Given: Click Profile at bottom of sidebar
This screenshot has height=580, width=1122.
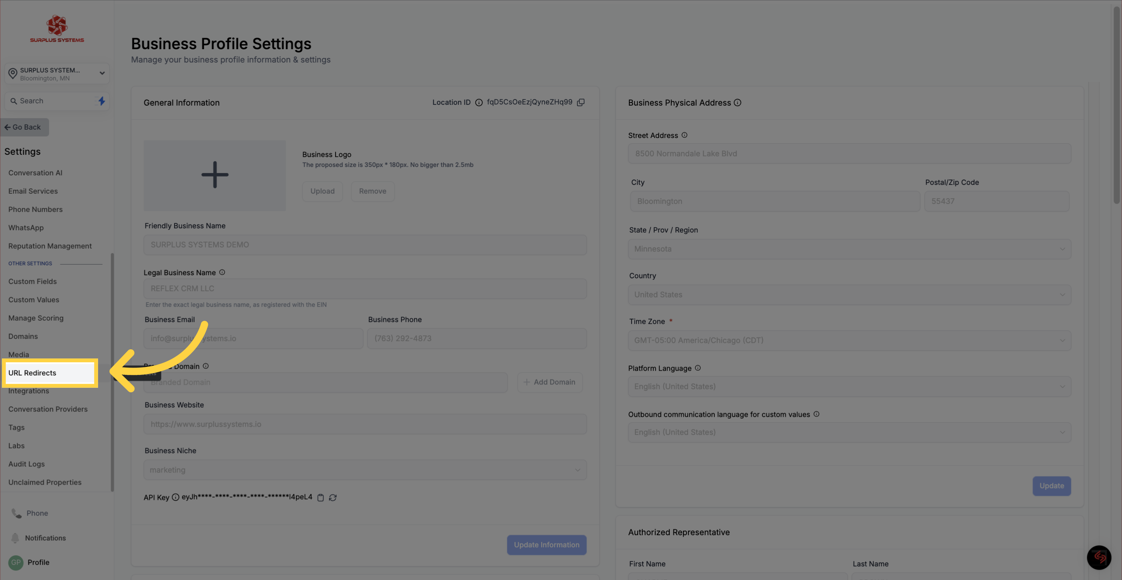Looking at the screenshot, I should [38, 562].
